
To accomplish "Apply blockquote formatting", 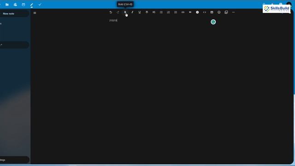I will coord(190,12).
